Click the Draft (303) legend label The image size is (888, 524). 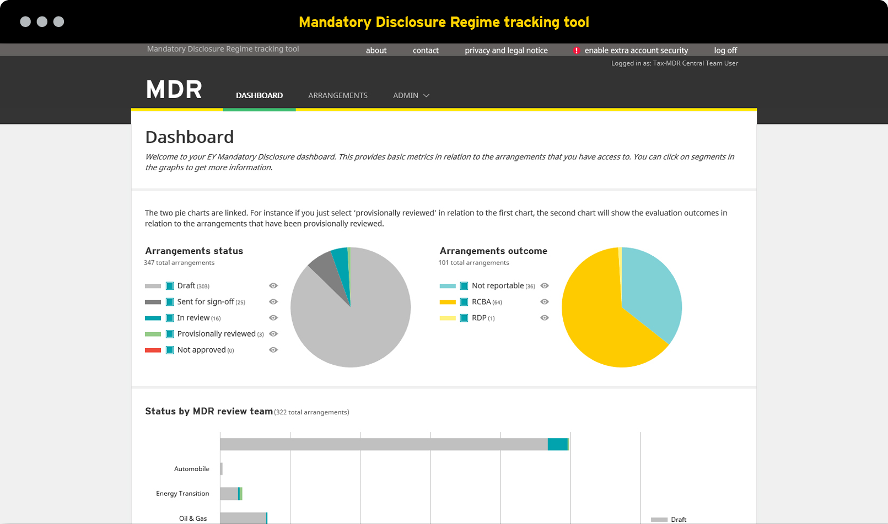coord(193,285)
